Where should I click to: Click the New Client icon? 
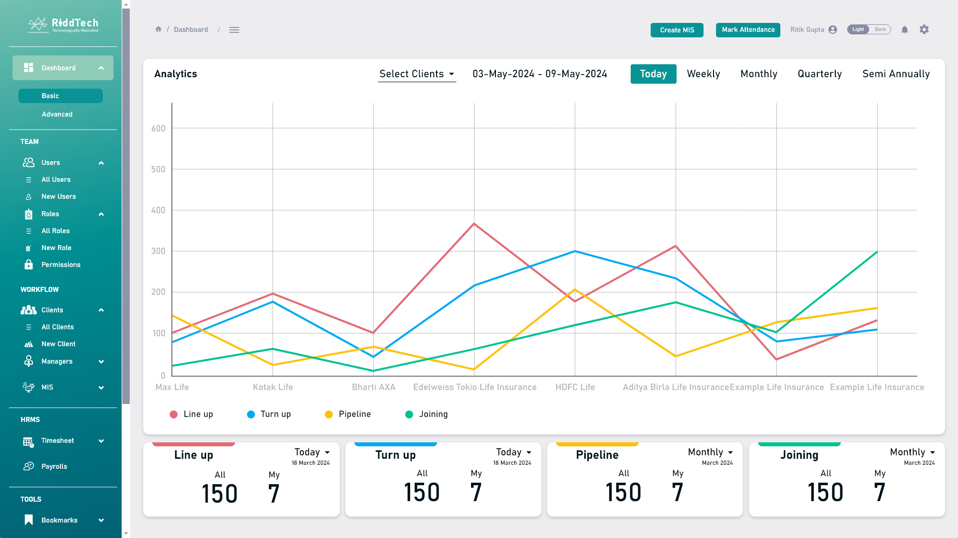[x=28, y=344]
